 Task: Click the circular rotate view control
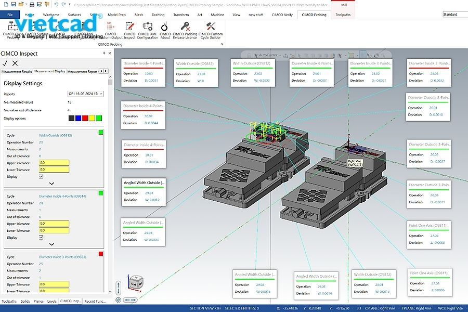pyautogui.click(x=118, y=300)
